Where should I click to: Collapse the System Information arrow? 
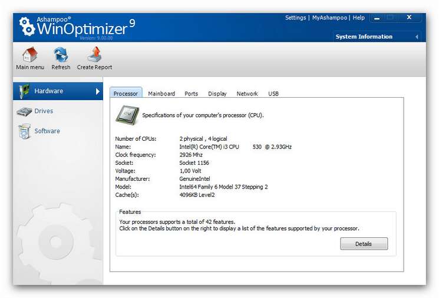(417, 37)
